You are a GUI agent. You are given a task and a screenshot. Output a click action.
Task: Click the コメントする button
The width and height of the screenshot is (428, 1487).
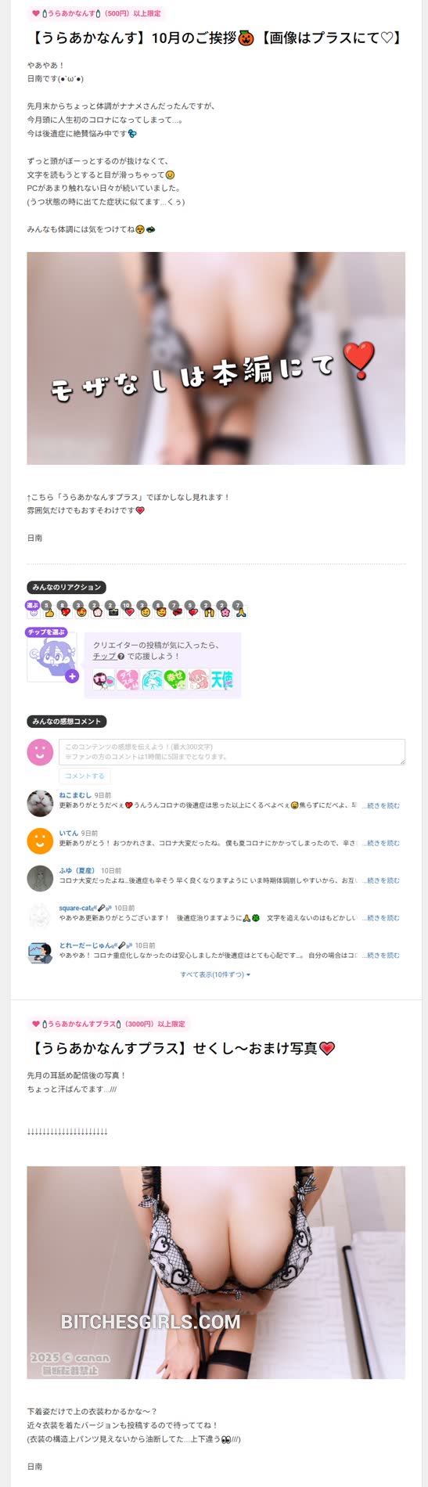pos(85,776)
